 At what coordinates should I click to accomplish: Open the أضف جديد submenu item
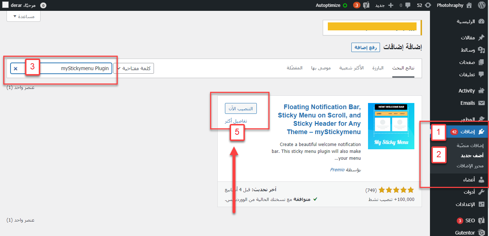pos(472,155)
